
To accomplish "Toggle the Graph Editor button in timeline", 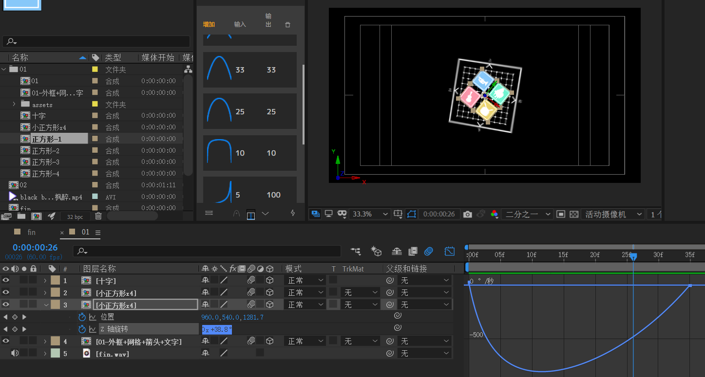I will [450, 251].
